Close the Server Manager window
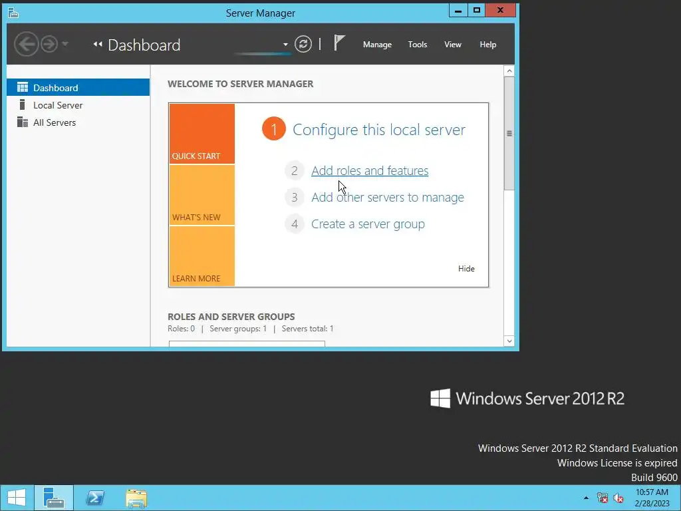 click(500, 11)
